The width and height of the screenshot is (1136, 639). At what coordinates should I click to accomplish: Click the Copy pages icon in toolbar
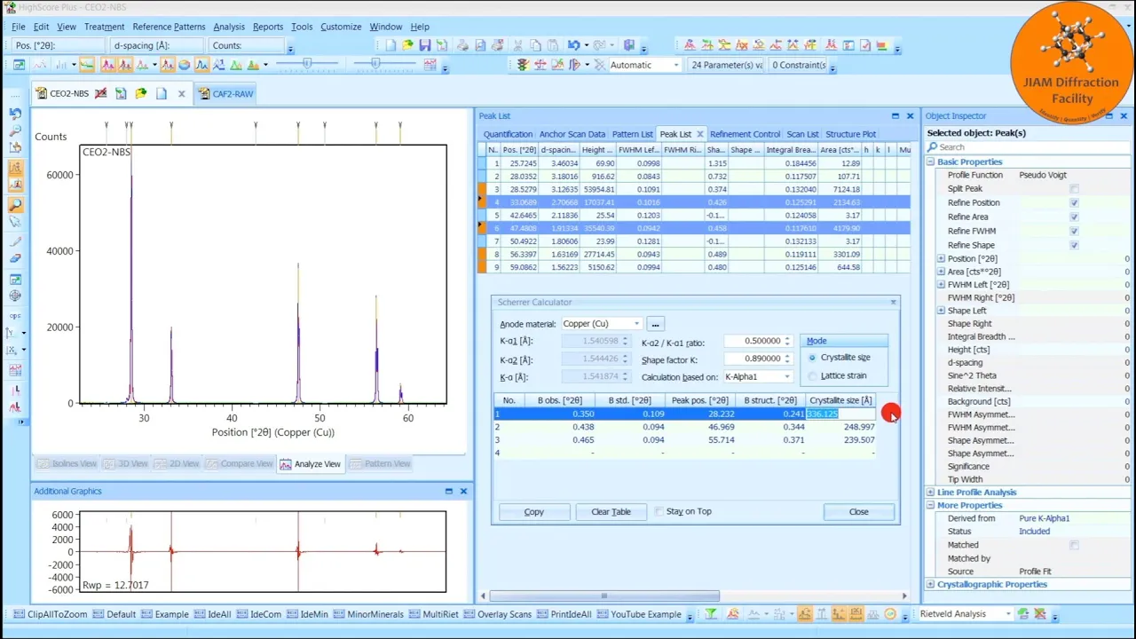tap(536, 45)
